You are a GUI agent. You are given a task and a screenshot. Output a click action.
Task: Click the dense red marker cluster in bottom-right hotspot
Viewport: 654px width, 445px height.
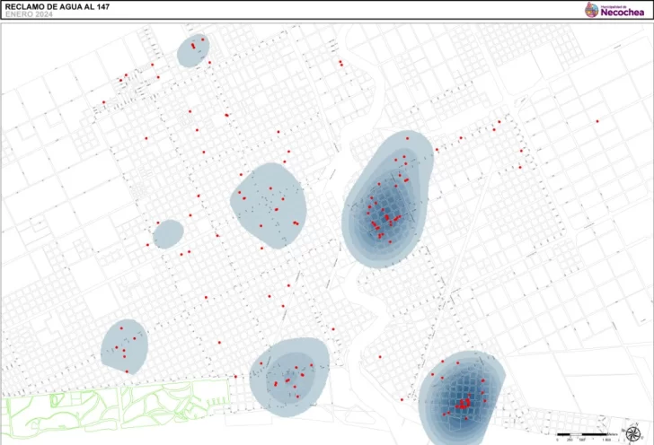tap(464, 406)
